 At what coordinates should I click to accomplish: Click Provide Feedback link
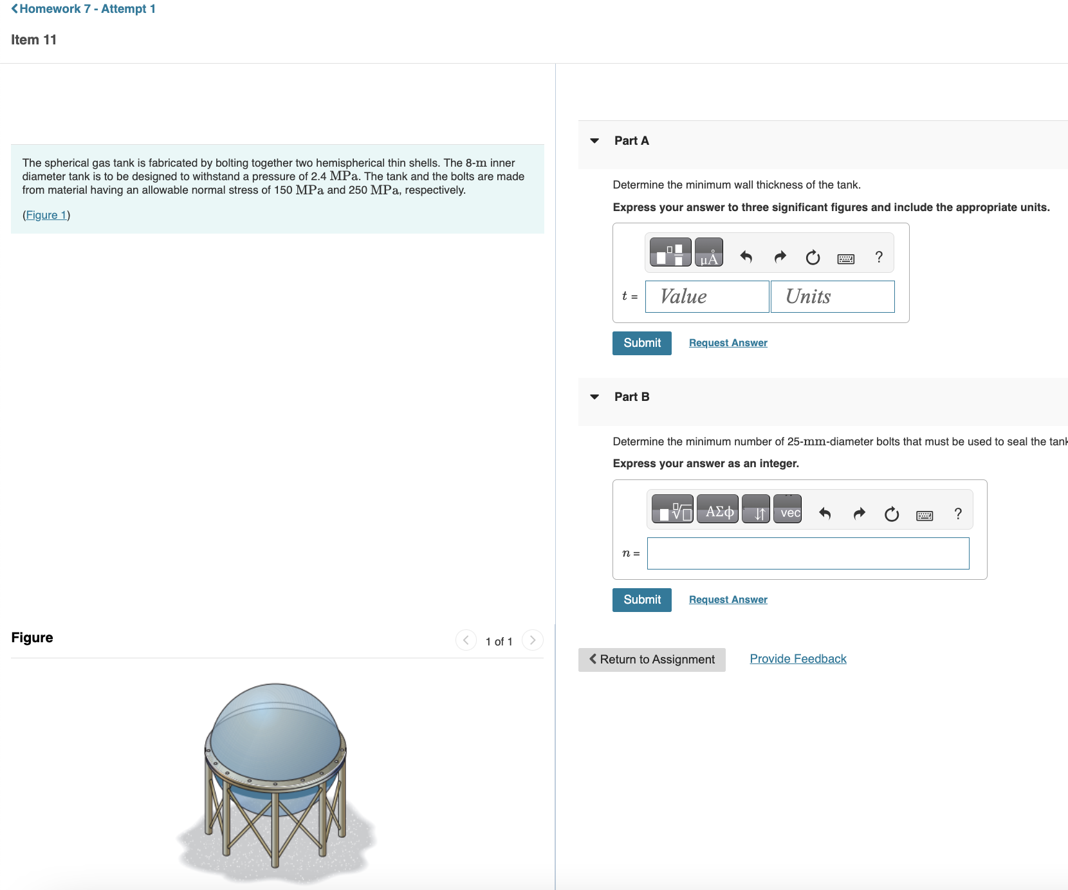(798, 658)
